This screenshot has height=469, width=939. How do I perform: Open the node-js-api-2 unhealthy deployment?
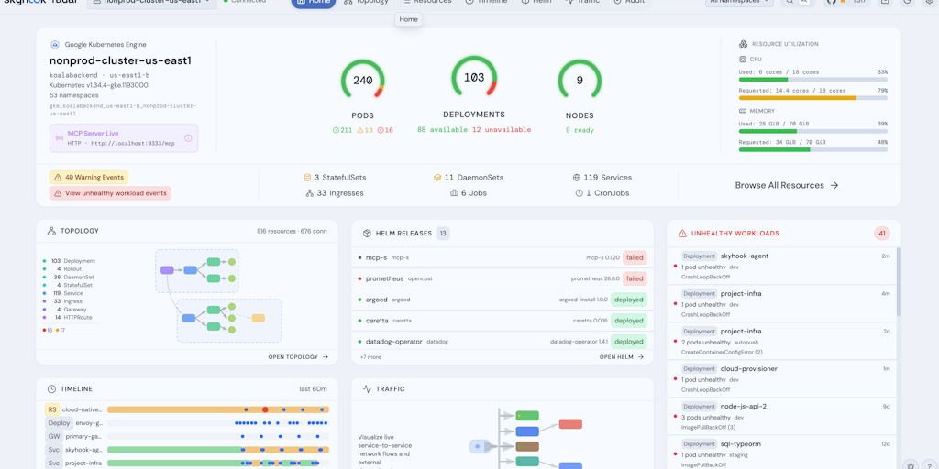coord(781,417)
